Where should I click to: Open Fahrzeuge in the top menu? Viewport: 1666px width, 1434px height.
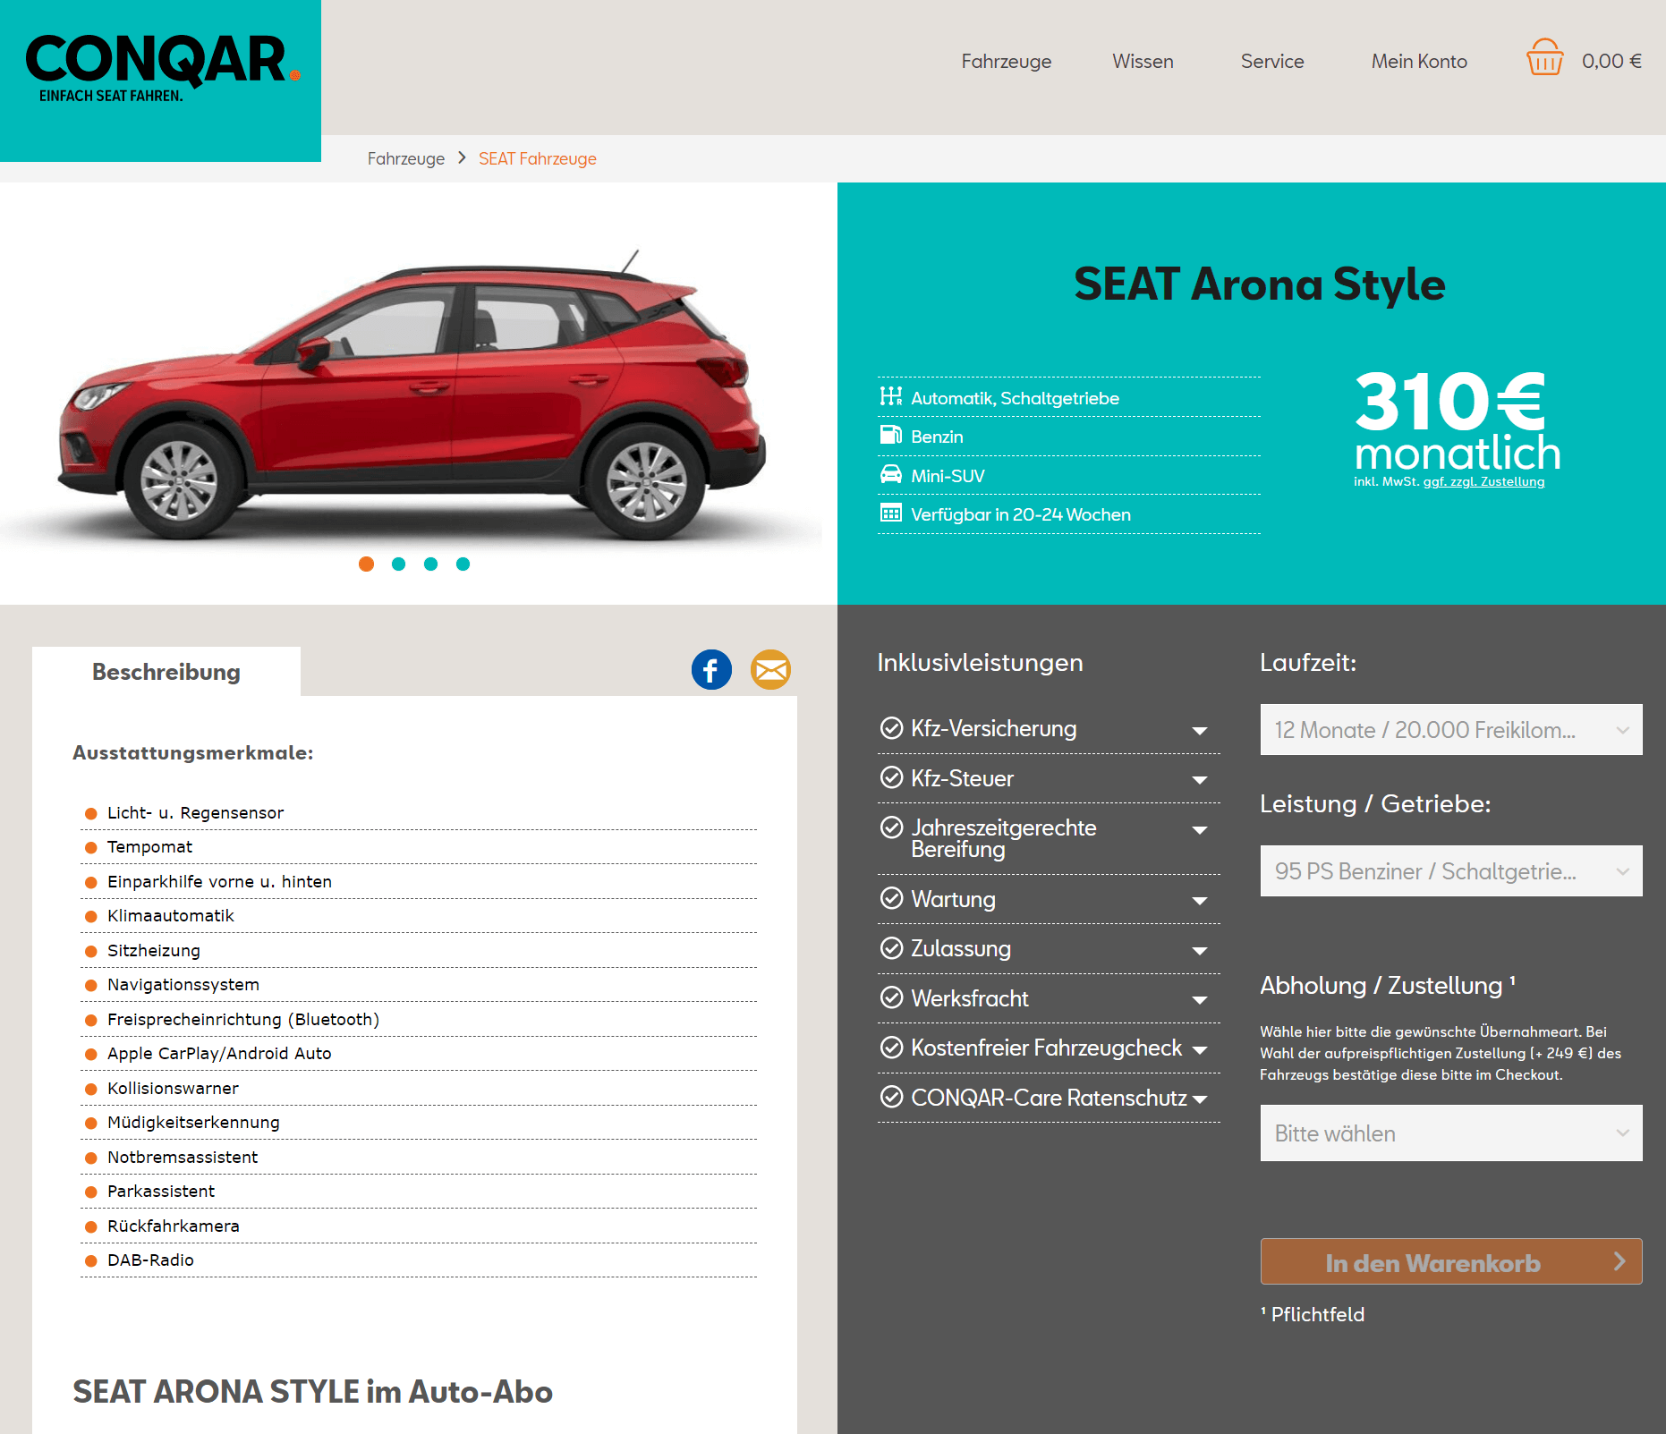(x=1007, y=62)
